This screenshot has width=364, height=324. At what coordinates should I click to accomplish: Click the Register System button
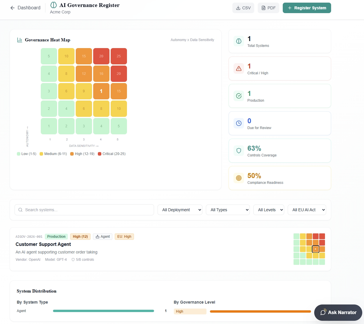click(x=307, y=8)
